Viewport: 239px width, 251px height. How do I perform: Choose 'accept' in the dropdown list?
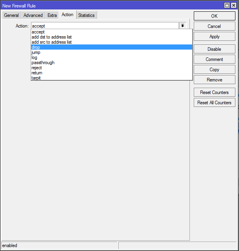(x=38, y=32)
